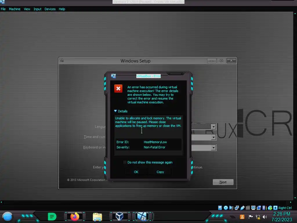
Task: Select the XP VM window taskbar icon
Action: click(142, 216)
